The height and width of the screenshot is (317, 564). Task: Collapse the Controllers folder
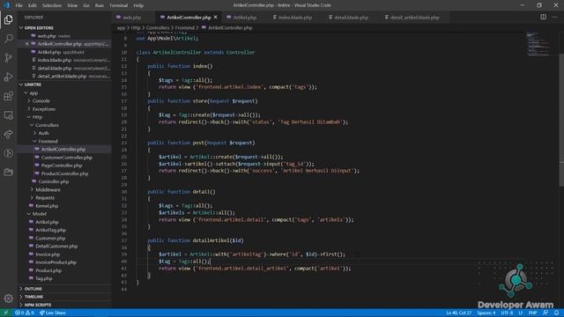[47, 125]
